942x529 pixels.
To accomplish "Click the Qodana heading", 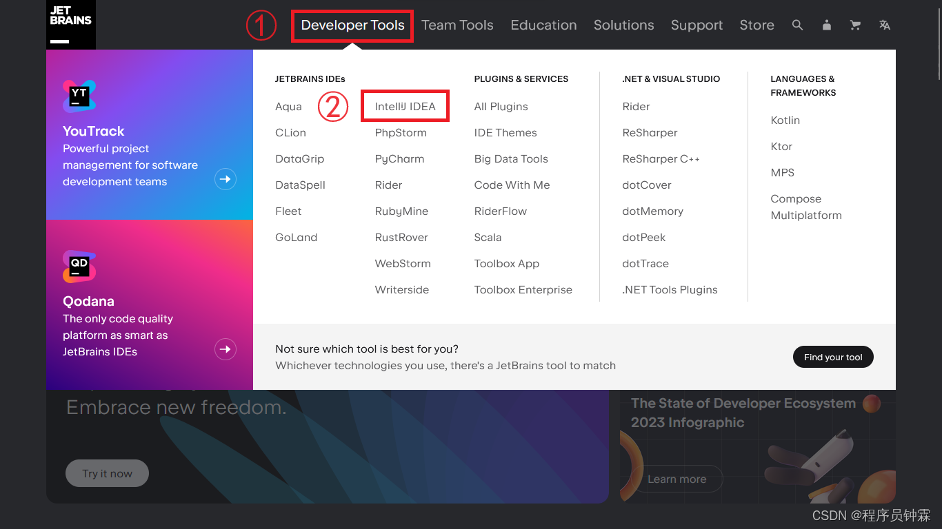I will (x=88, y=301).
